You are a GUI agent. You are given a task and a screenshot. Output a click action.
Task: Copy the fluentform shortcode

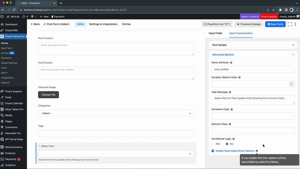217,24
